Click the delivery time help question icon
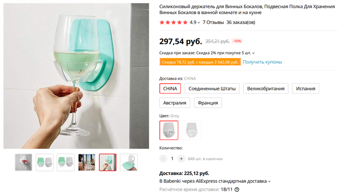 [x=237, y=190]
